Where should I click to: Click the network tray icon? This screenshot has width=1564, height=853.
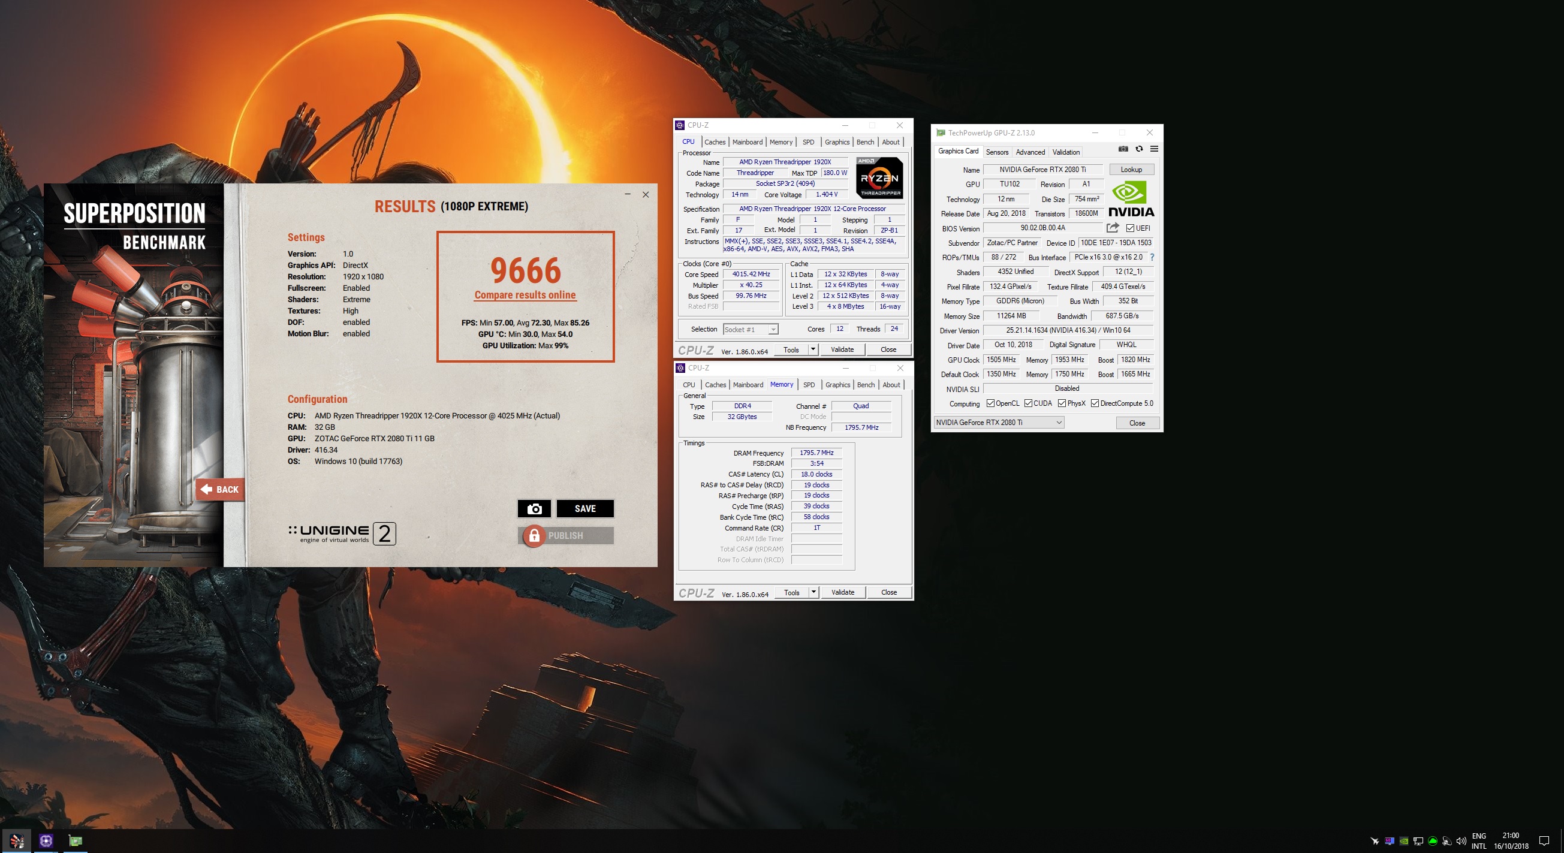coord(1418,841)
